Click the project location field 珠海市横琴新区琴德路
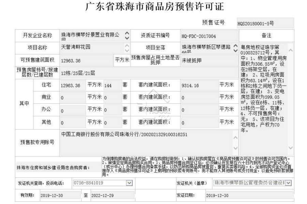307x204 pixels. [x=209, y=48]
